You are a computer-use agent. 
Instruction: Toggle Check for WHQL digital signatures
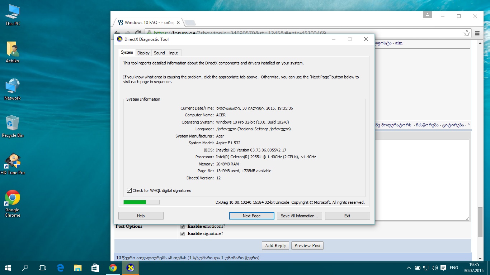pos(129,190)
